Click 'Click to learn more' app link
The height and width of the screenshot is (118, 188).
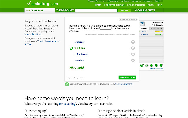pyautogui.click(x=124, y=84)
